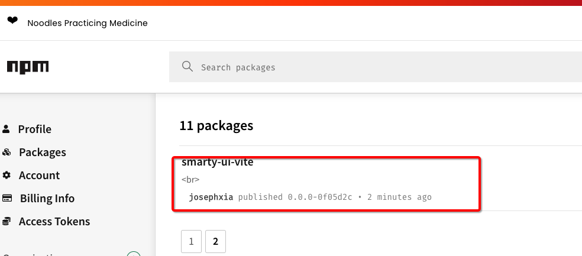Select page 2 pagination button
The image size is (582, 256).
point(215,241)
